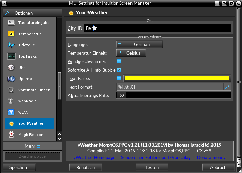Click the sun icon in Your!Weather heading

[x=71, y=13]
